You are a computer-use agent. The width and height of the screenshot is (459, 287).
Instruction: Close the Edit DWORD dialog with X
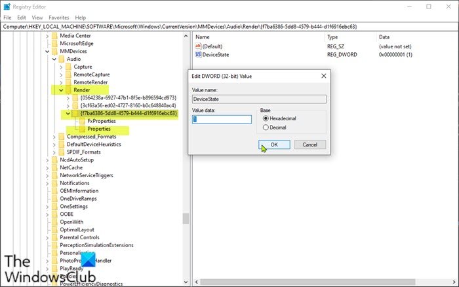[x=324, y=76]
